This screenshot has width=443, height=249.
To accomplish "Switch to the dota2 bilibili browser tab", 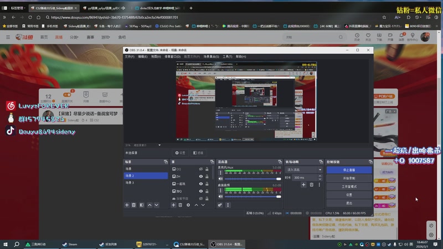I will 158,8.
